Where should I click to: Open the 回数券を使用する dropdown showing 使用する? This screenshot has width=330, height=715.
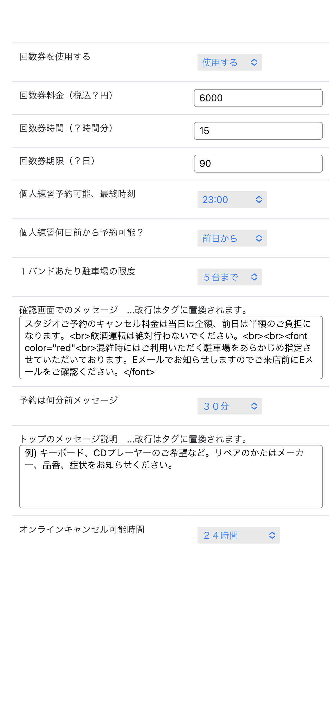tap(230, 62)
